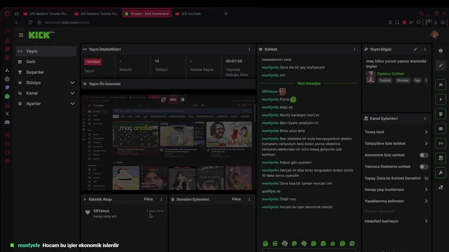
Task: Open the info icon in the right rail
Action: [441, 51]
